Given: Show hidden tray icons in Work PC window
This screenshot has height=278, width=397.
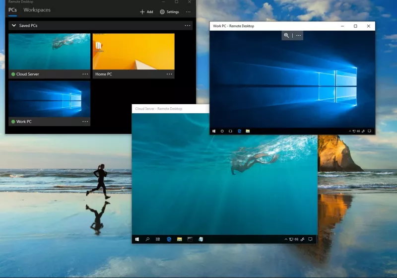Looking at the screenshot, I should pos(350,131).
